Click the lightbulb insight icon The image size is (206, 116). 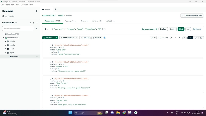(x=105, y=38)
